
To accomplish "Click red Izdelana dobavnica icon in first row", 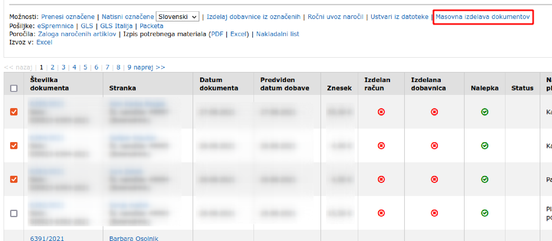I will [x=434, y=112].
